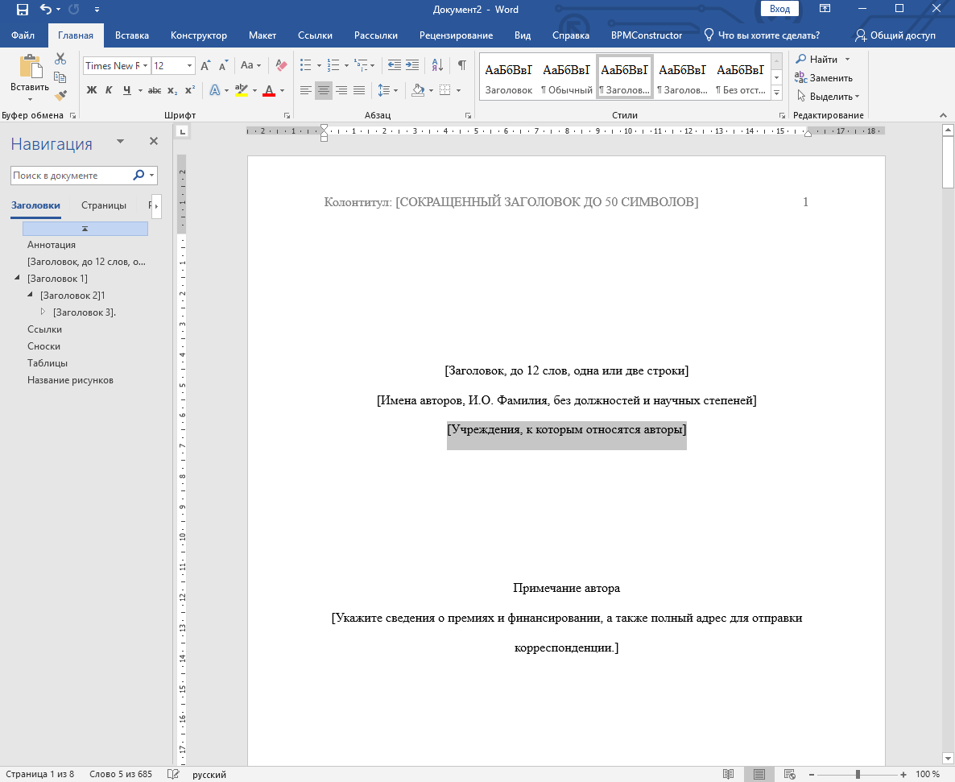The image size is (955, 782).
Task: Toggle paragraph marks display (¶)
Action: [462, 65]
